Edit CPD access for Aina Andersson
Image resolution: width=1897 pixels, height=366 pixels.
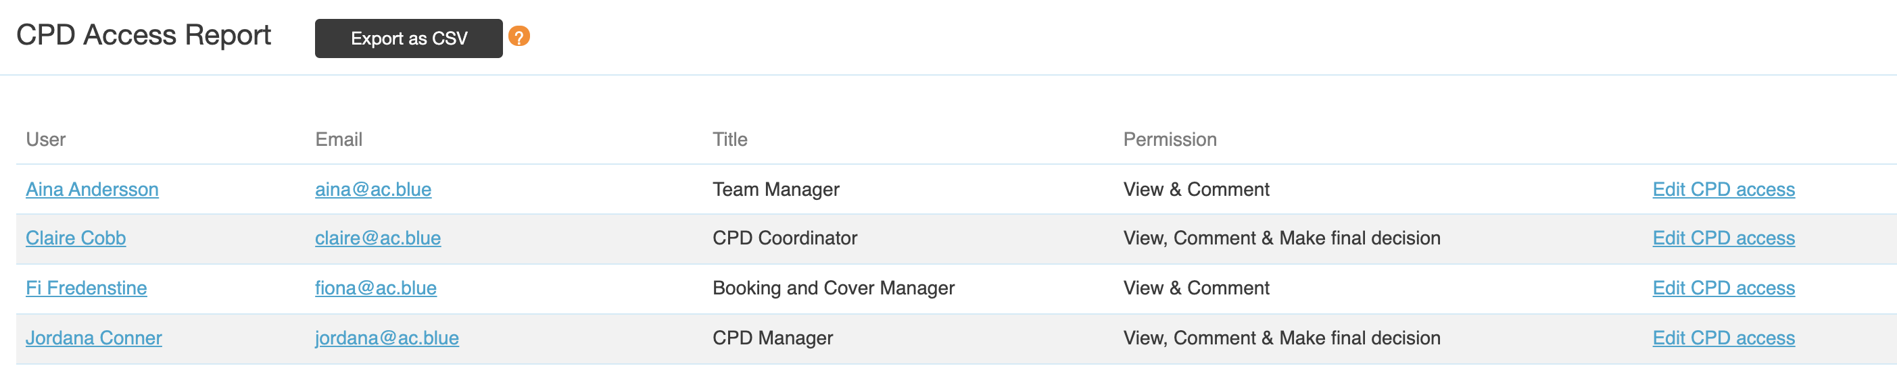[x=1723, y=190]
